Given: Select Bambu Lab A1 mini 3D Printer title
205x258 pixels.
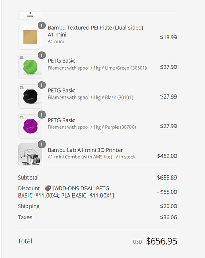Looking at the screenshot, I should click(85, 150).
